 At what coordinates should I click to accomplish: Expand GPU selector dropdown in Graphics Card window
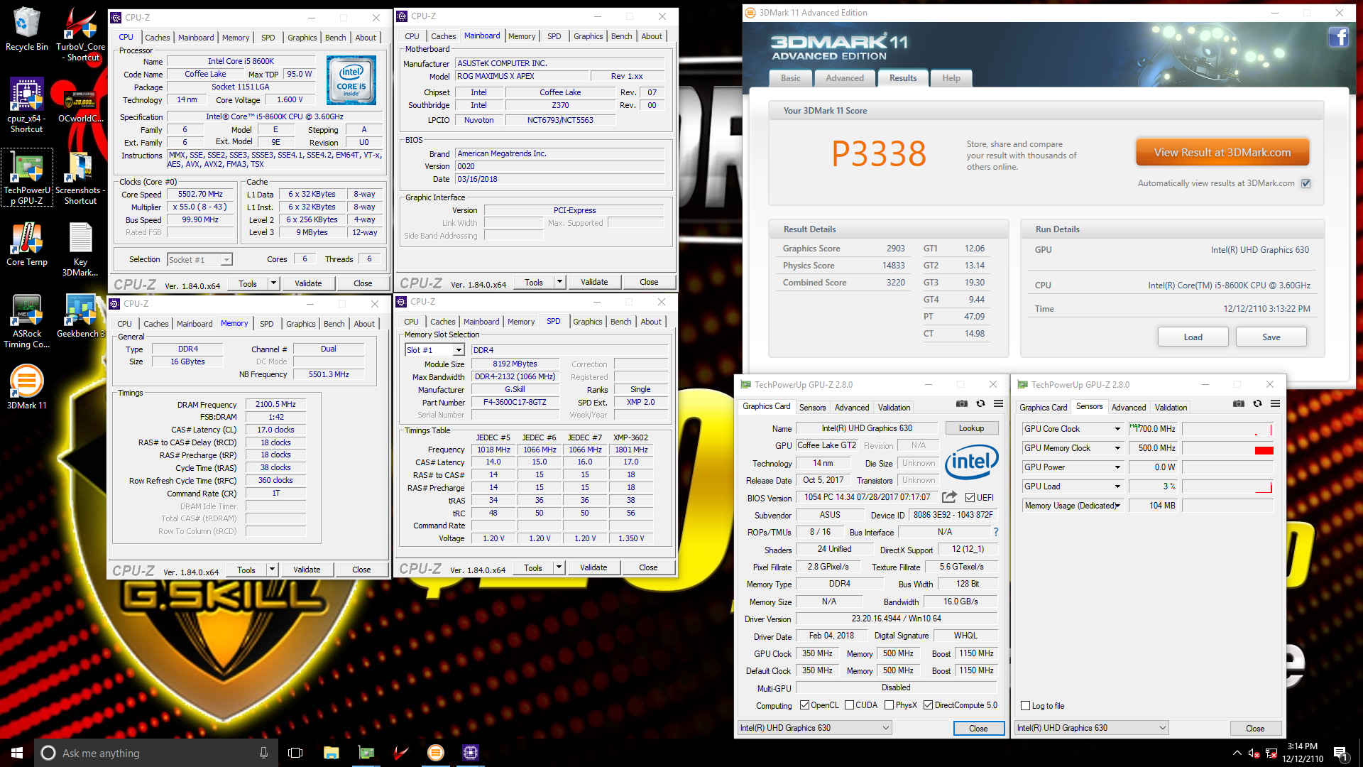pyautogui.click(x=886, y=728)
